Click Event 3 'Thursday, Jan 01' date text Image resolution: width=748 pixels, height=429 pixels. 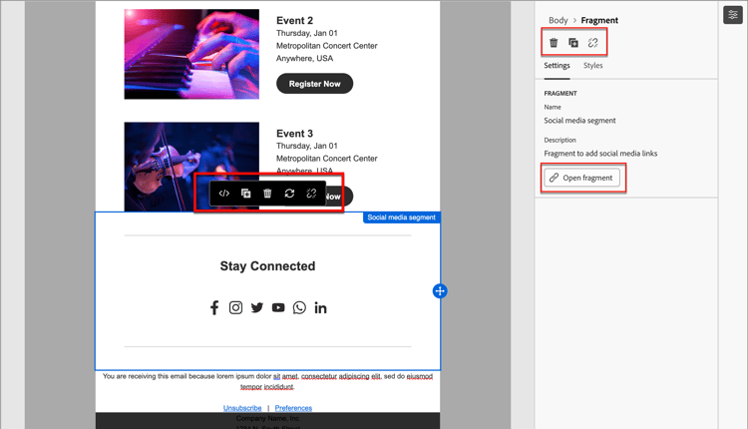(x=307, y=146)
